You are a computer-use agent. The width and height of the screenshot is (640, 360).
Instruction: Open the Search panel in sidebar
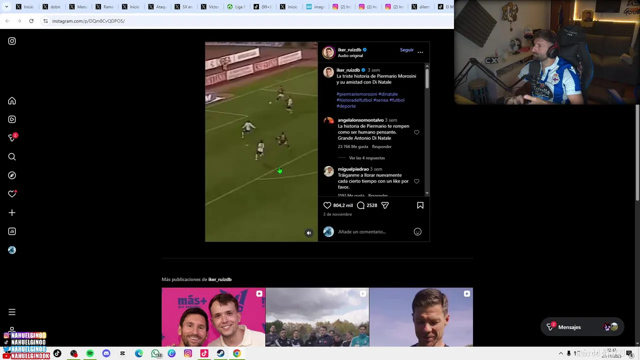(x=12, y=157)
